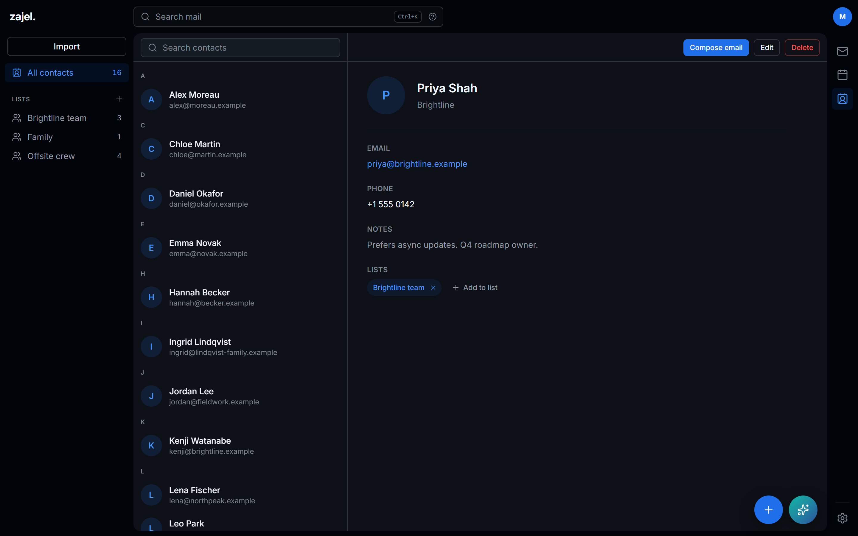Image resolution: width=858 pixels, height=536 pixels.
Task: Select the Contacts icon in the right rail
Action: click(842, 99)
